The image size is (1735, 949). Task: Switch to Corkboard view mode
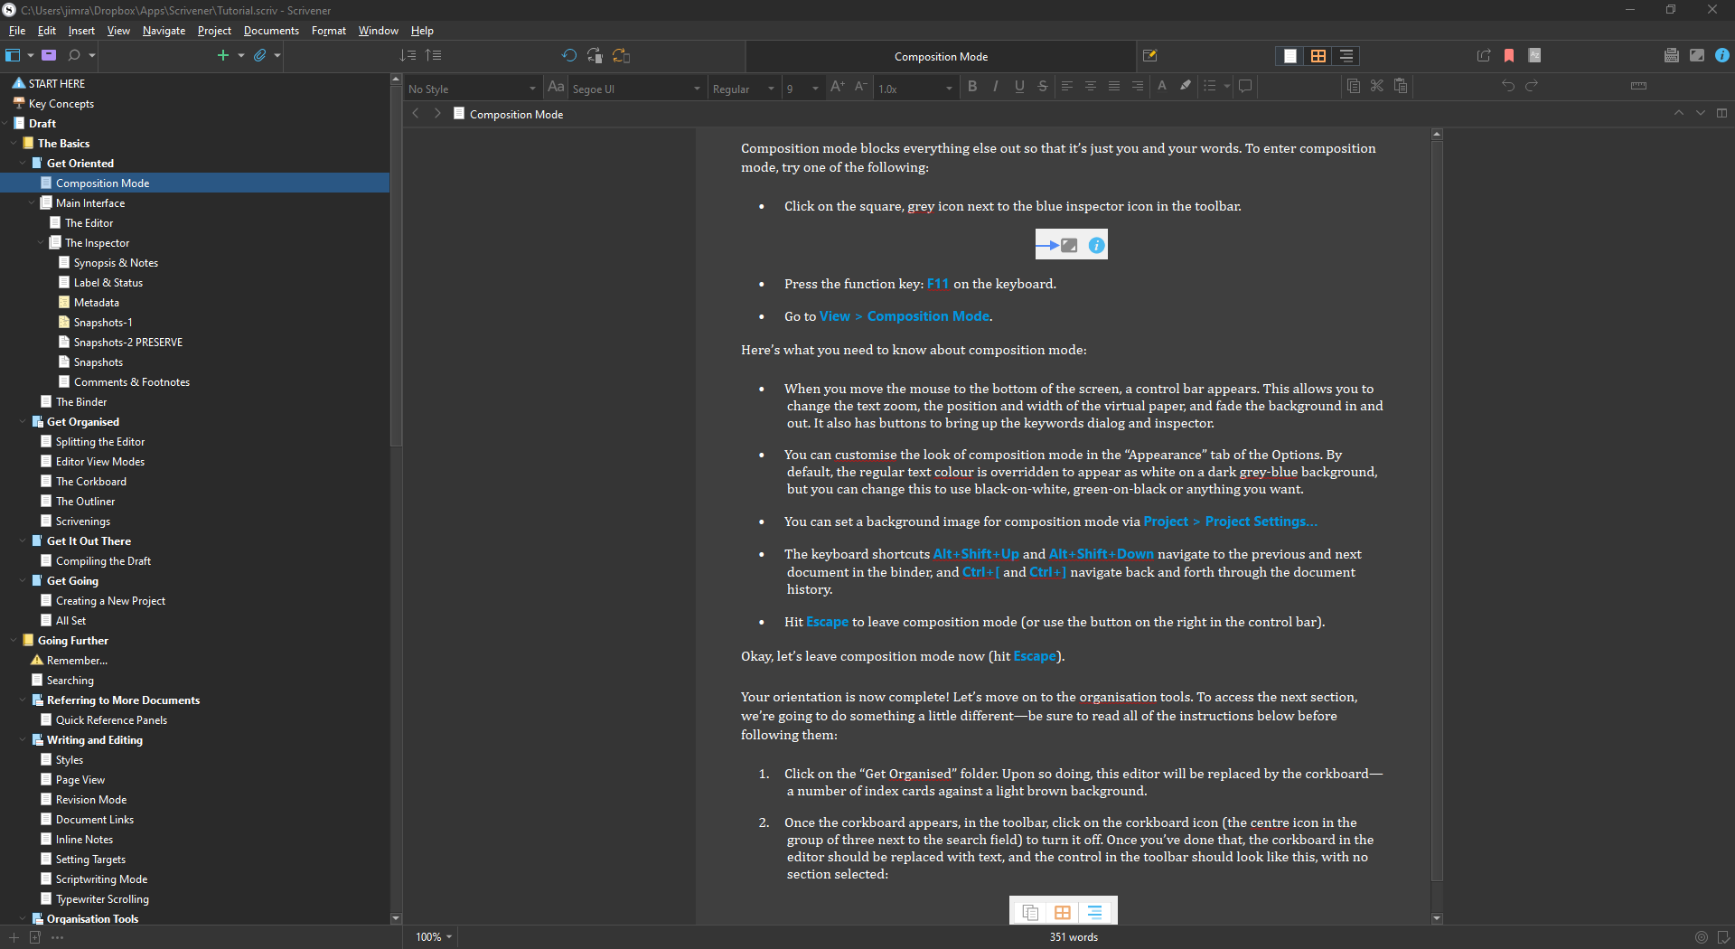[1318, 56]
